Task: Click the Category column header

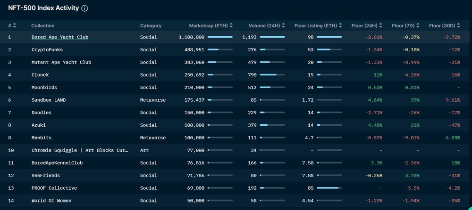Action: click(x=151, y=25)
